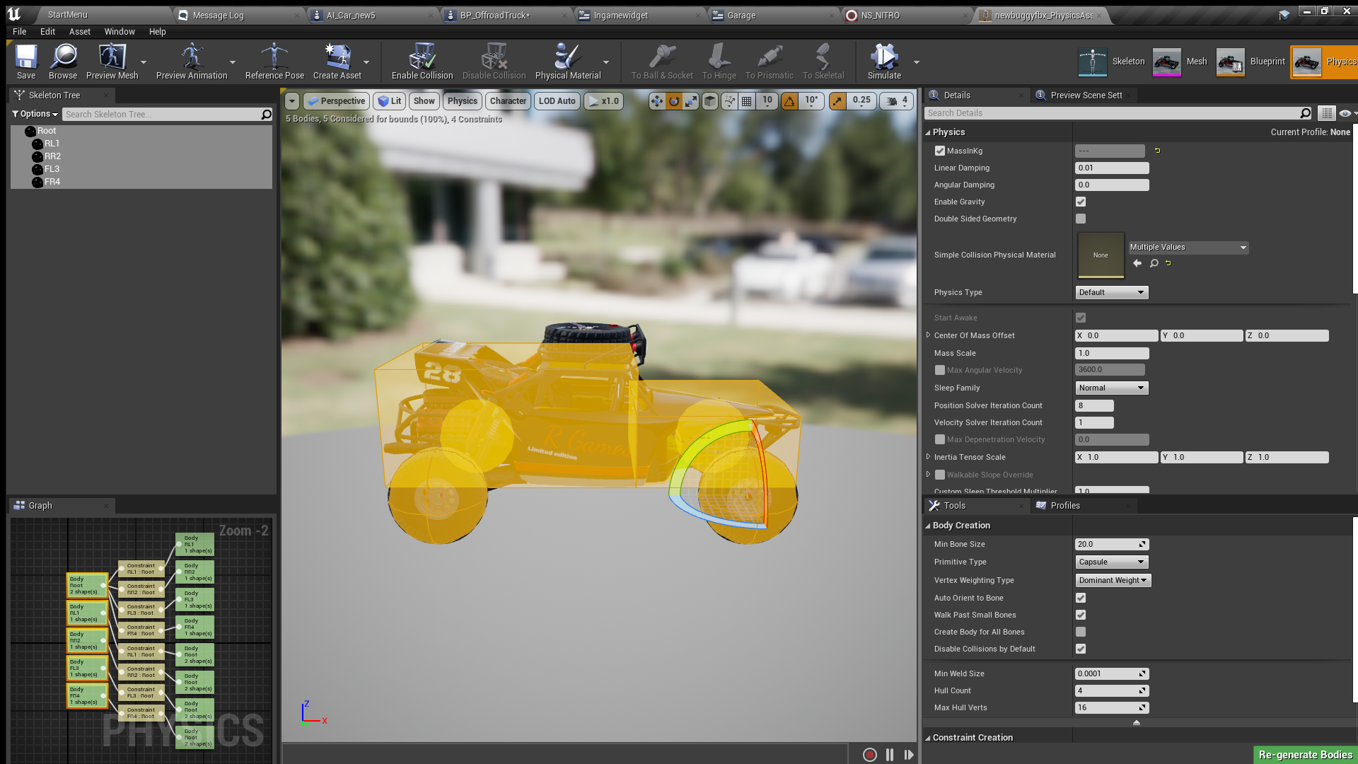Click the Browse toolbar icon
Viewport: 1358px width, 764px height.
pyautogui.click(x=63, y=61)
